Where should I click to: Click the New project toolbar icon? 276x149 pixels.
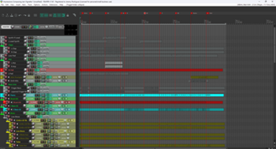point(3,16)
